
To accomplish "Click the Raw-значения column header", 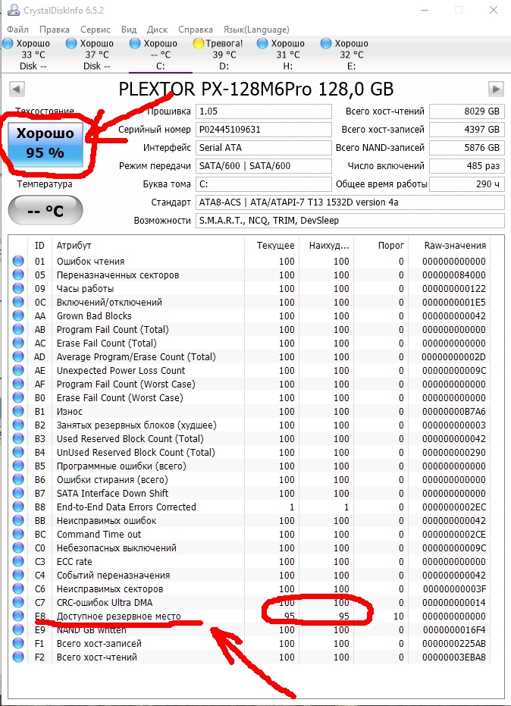I will click(x=454, y=246).
